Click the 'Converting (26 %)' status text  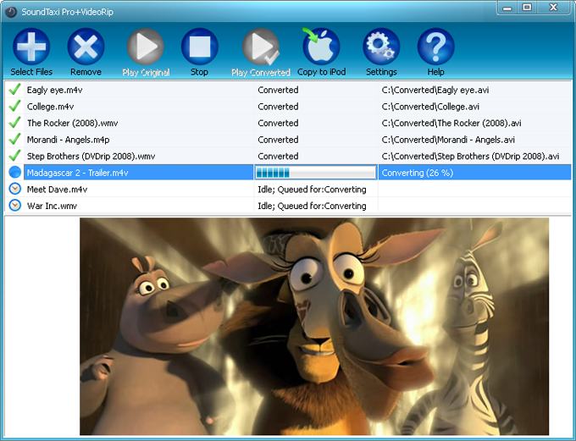pyautogui.click(x=418, y=173)
